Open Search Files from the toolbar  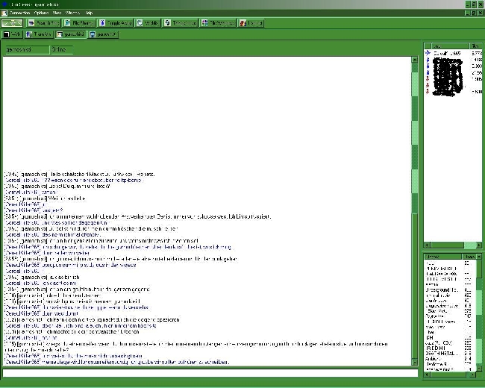43,23
